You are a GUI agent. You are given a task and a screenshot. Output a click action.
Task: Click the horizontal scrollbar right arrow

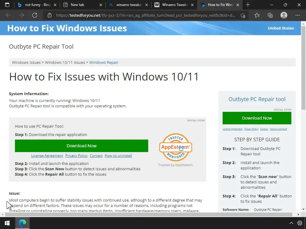click(299, 215)
